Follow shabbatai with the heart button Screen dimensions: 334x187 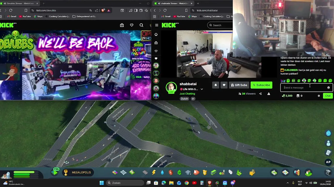[x=224, y=85]
